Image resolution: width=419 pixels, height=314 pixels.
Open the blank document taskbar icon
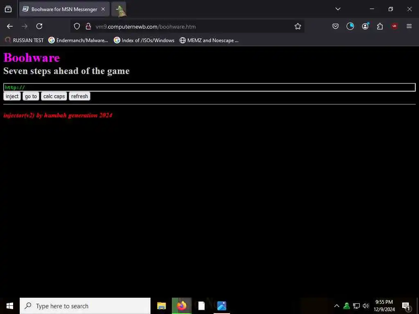[x=201, y=306]
